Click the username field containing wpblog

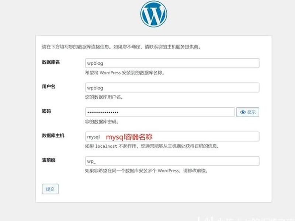click(x=172, y=88)
